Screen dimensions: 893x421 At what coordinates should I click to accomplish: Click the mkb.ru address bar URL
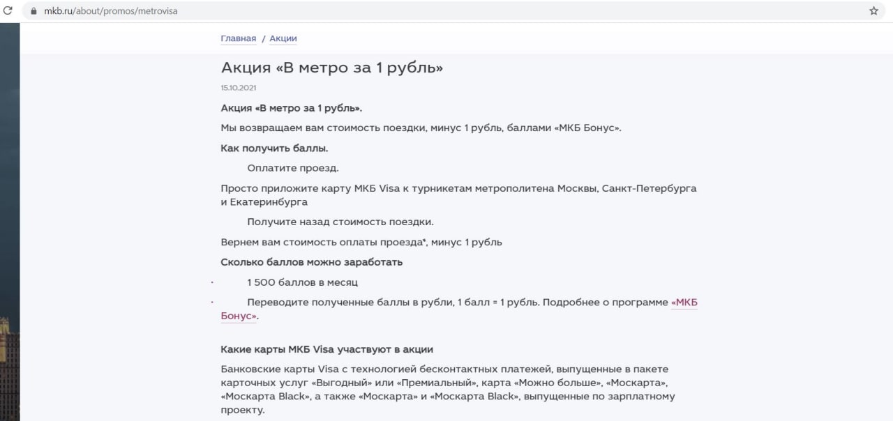tap(110, 11)
